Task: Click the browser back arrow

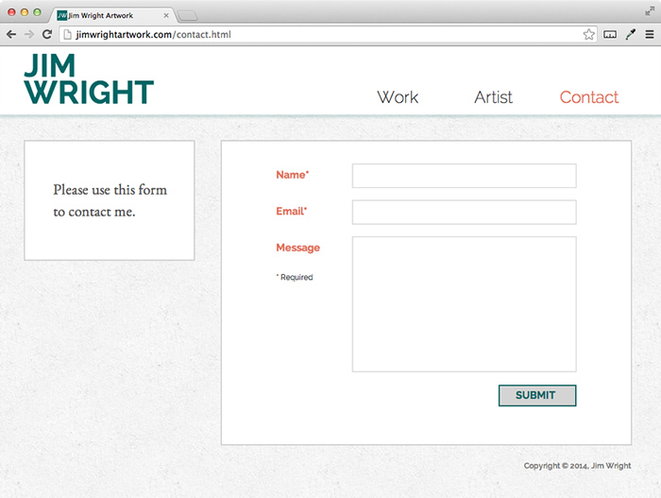Action: 11,34
